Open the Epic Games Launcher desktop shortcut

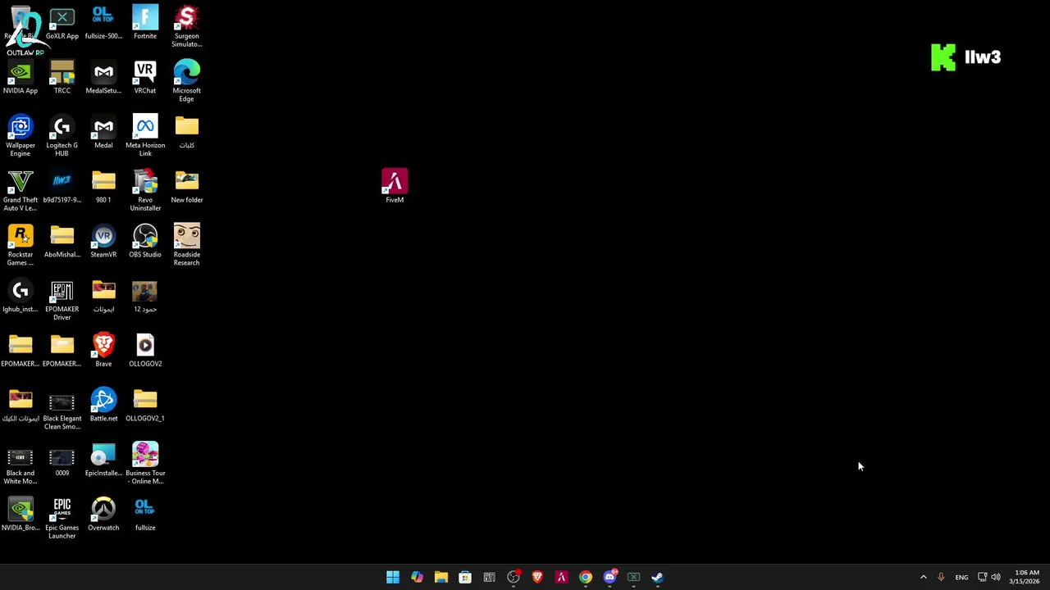point(62,519)
